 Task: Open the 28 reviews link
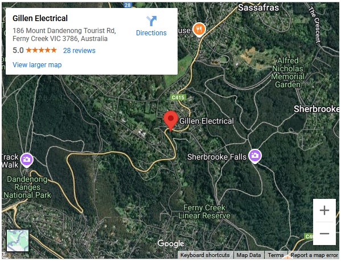(79, 51)
